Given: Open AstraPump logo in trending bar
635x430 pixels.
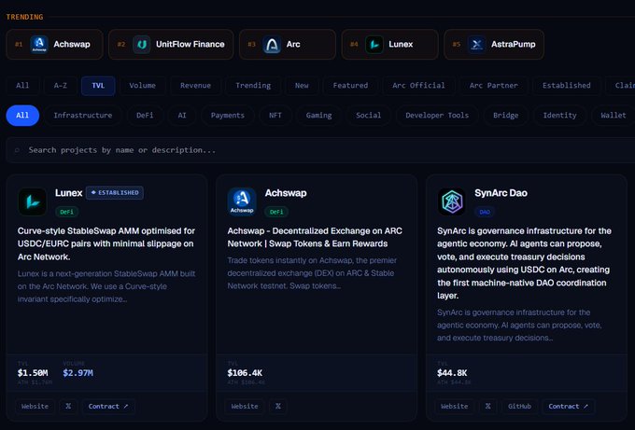Looking at the screenshot, I should [477, 44].
